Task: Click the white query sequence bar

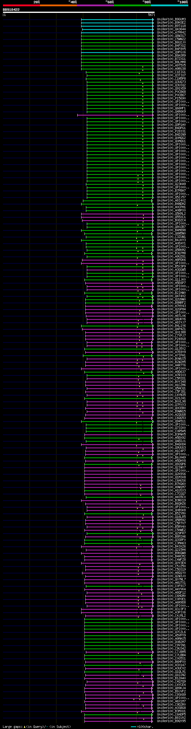Action: (x=78, y=12)
